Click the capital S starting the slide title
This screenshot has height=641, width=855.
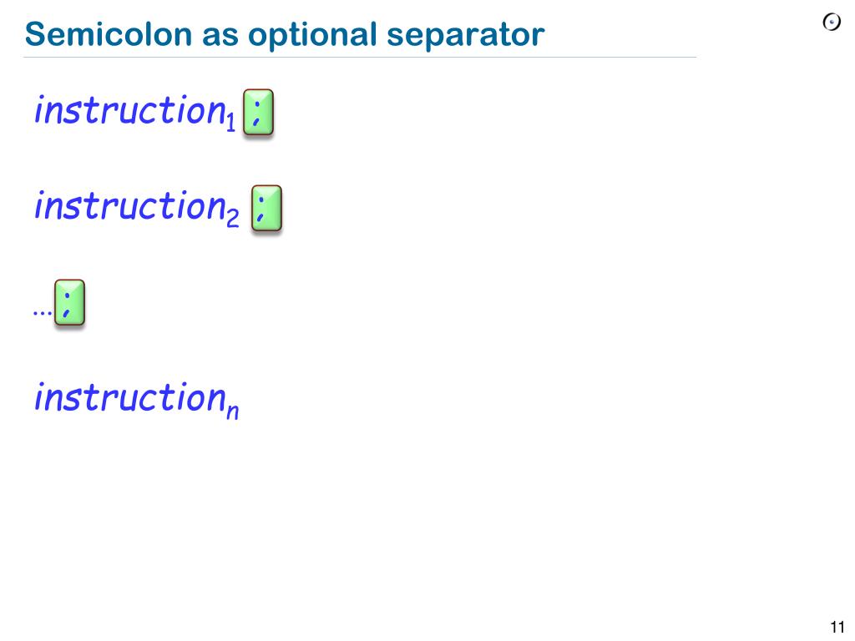pos(35,34)
